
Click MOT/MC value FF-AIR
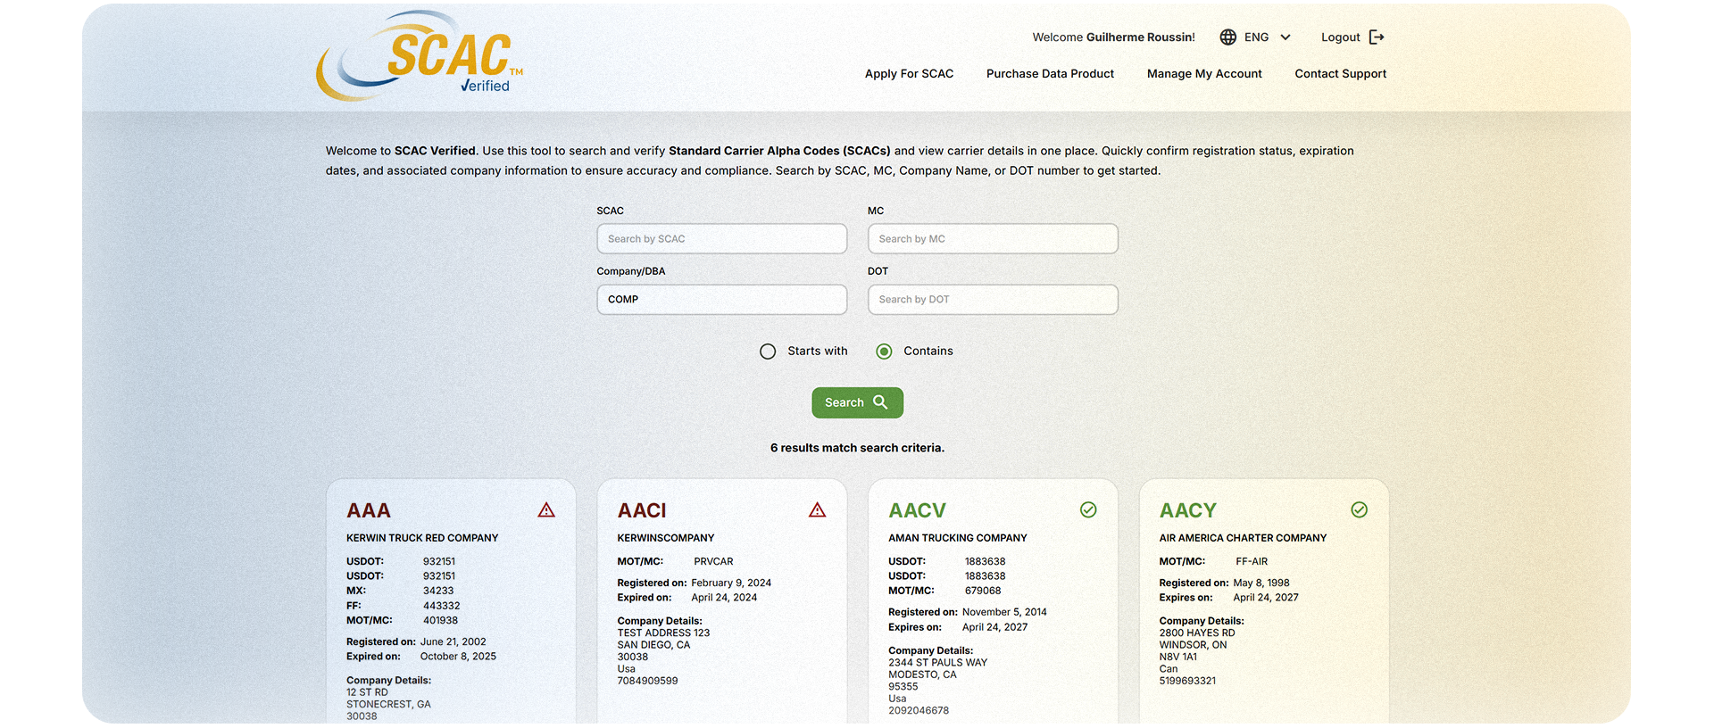(x=1252, y=562)
